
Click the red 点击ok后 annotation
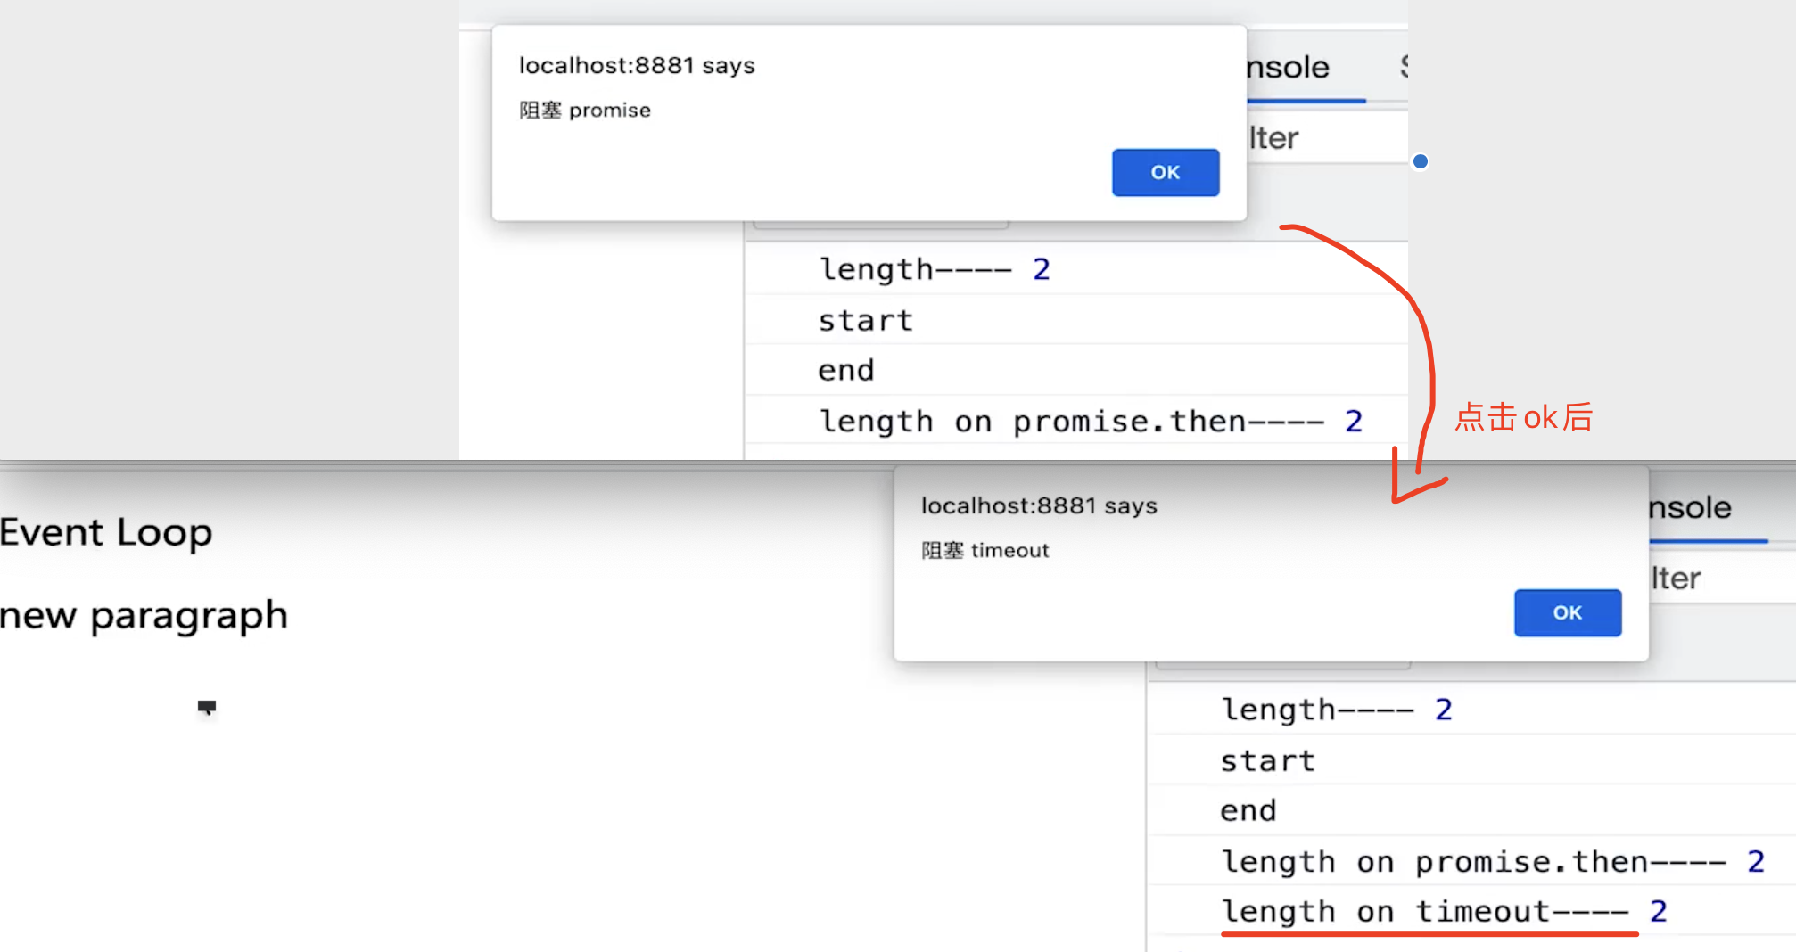pos(1523,417)
